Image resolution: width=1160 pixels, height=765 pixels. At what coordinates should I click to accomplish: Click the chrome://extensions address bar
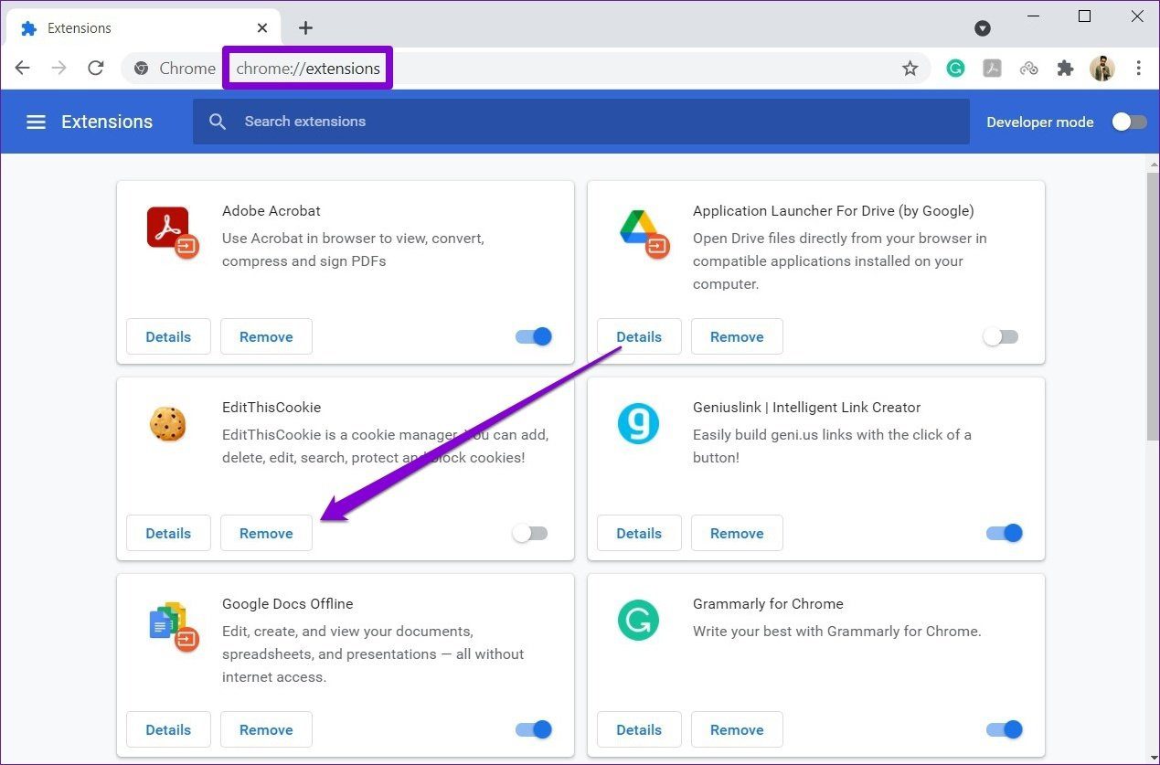pos(526,68)
